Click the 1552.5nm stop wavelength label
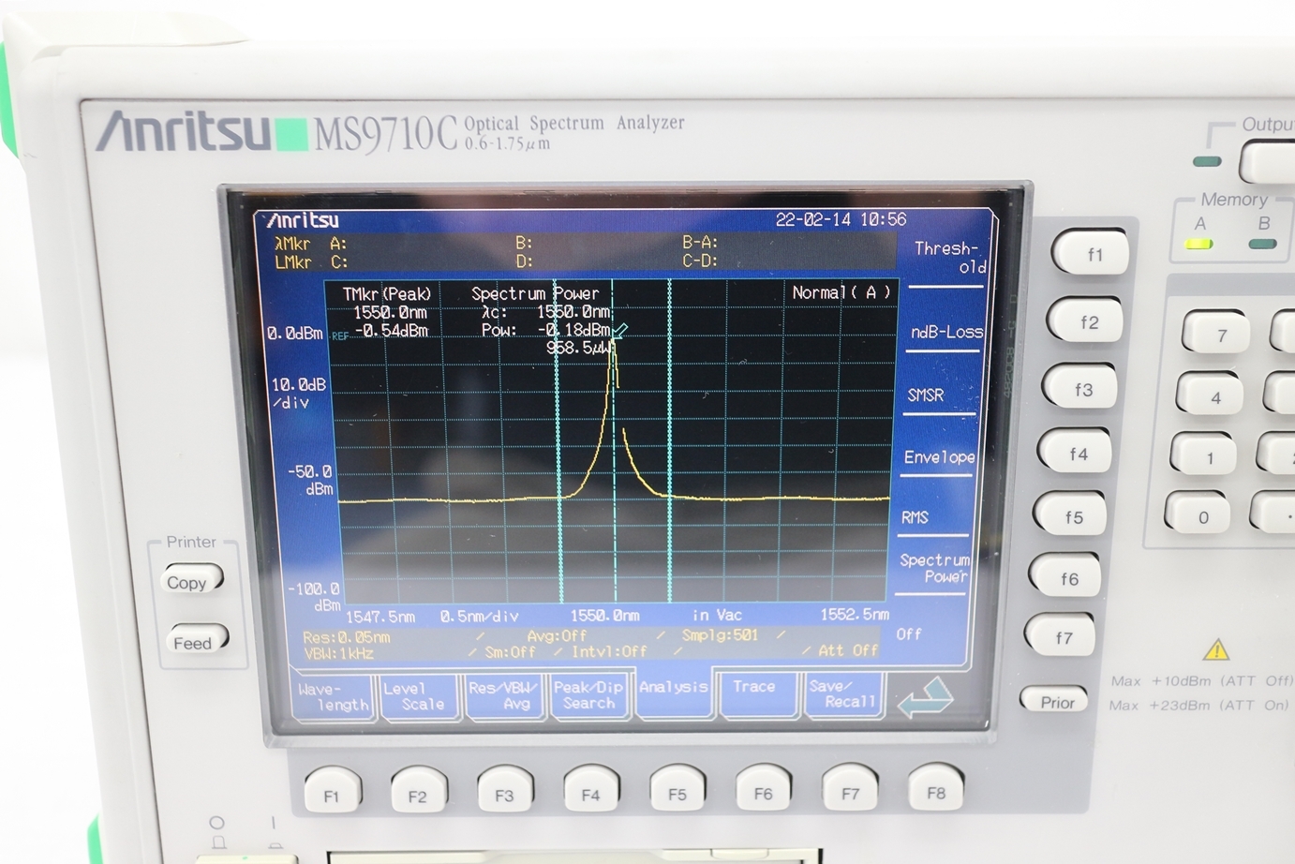Image resolution: width=1295 pixels, height=864 pixels. [855, 614]
